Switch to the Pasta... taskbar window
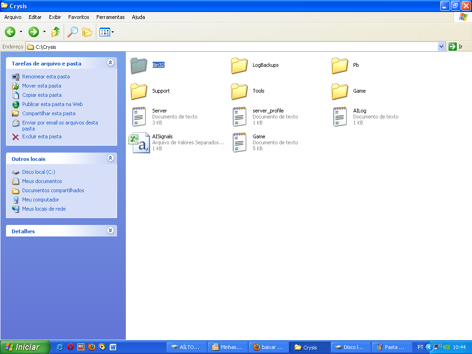 [x=392, y=347]
